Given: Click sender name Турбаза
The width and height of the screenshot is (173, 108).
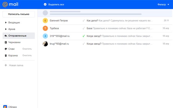Looking at the screenshot, I should tap(54, 28).
